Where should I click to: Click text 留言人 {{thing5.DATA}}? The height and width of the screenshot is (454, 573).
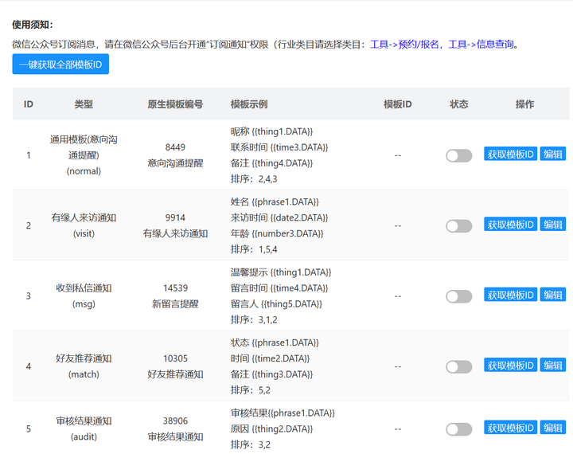click(276, 304)
